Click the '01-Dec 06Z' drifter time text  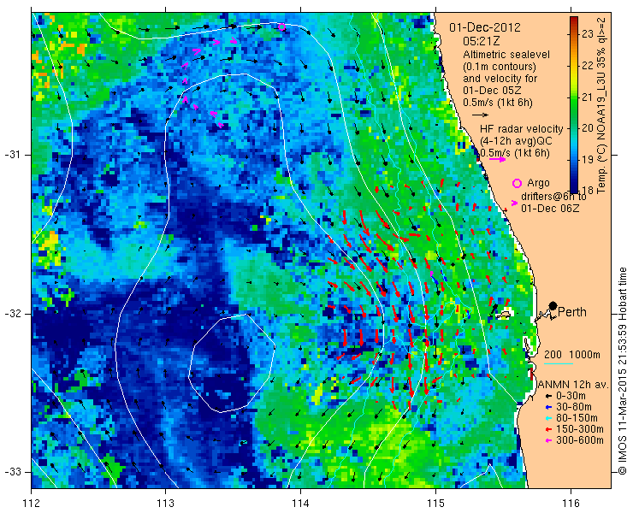(x=550, y=209)
